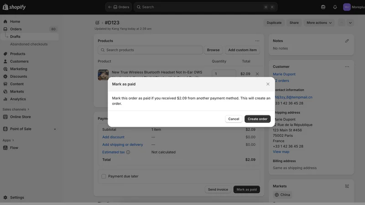Click the Orders count badge 80
Image resolution: width=365 pixels, height=205 pixels.
pos(53,29)
